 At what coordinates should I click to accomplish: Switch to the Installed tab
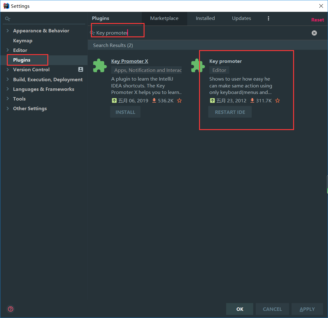(205, 18)
